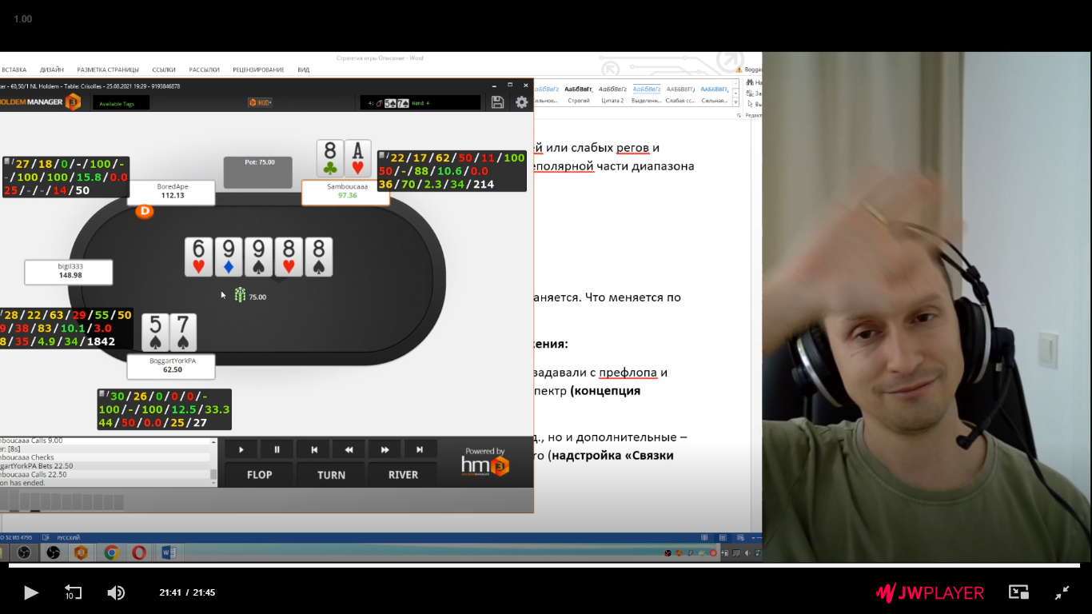Open the Available Tags field
This screenshot has width=1092, height=614.
tap(121, 103)
